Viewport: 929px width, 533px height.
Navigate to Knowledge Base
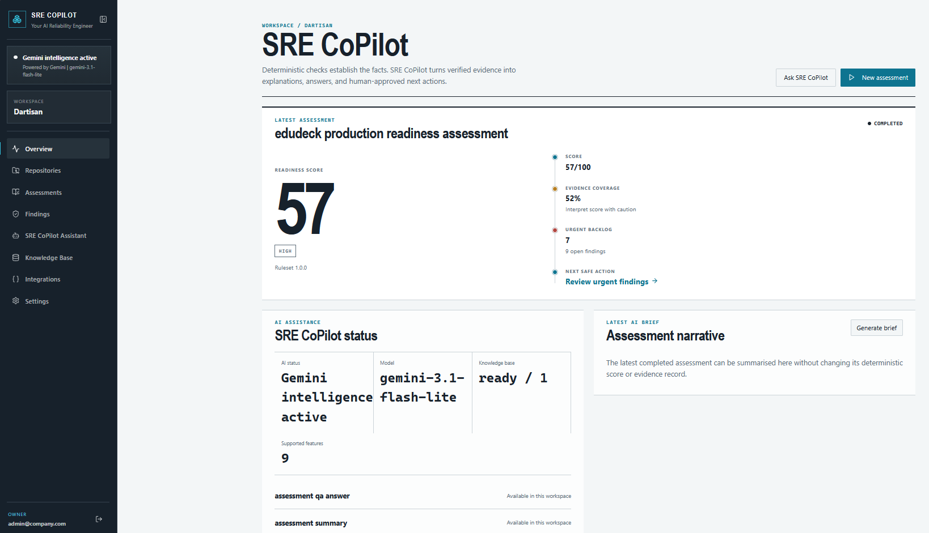click(x=58, y=258)
